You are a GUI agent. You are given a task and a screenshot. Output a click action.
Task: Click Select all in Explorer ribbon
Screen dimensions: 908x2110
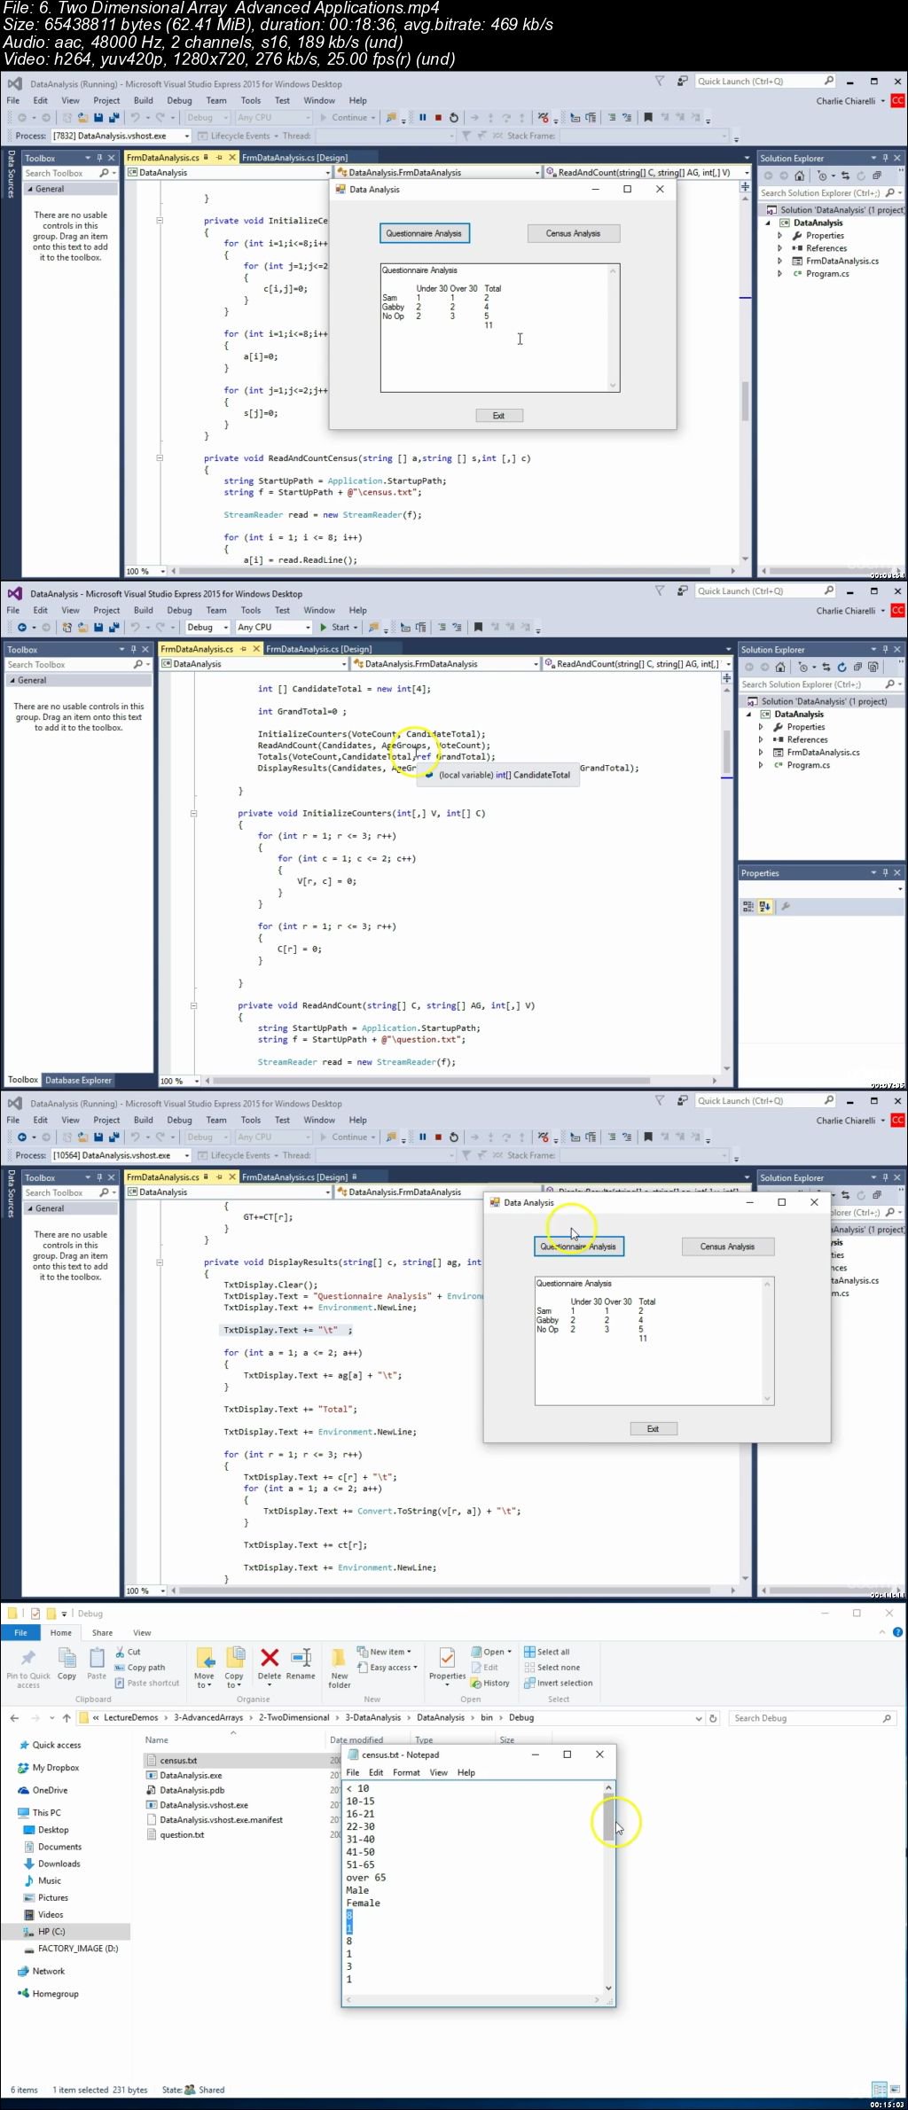(x=547, y=1652)
